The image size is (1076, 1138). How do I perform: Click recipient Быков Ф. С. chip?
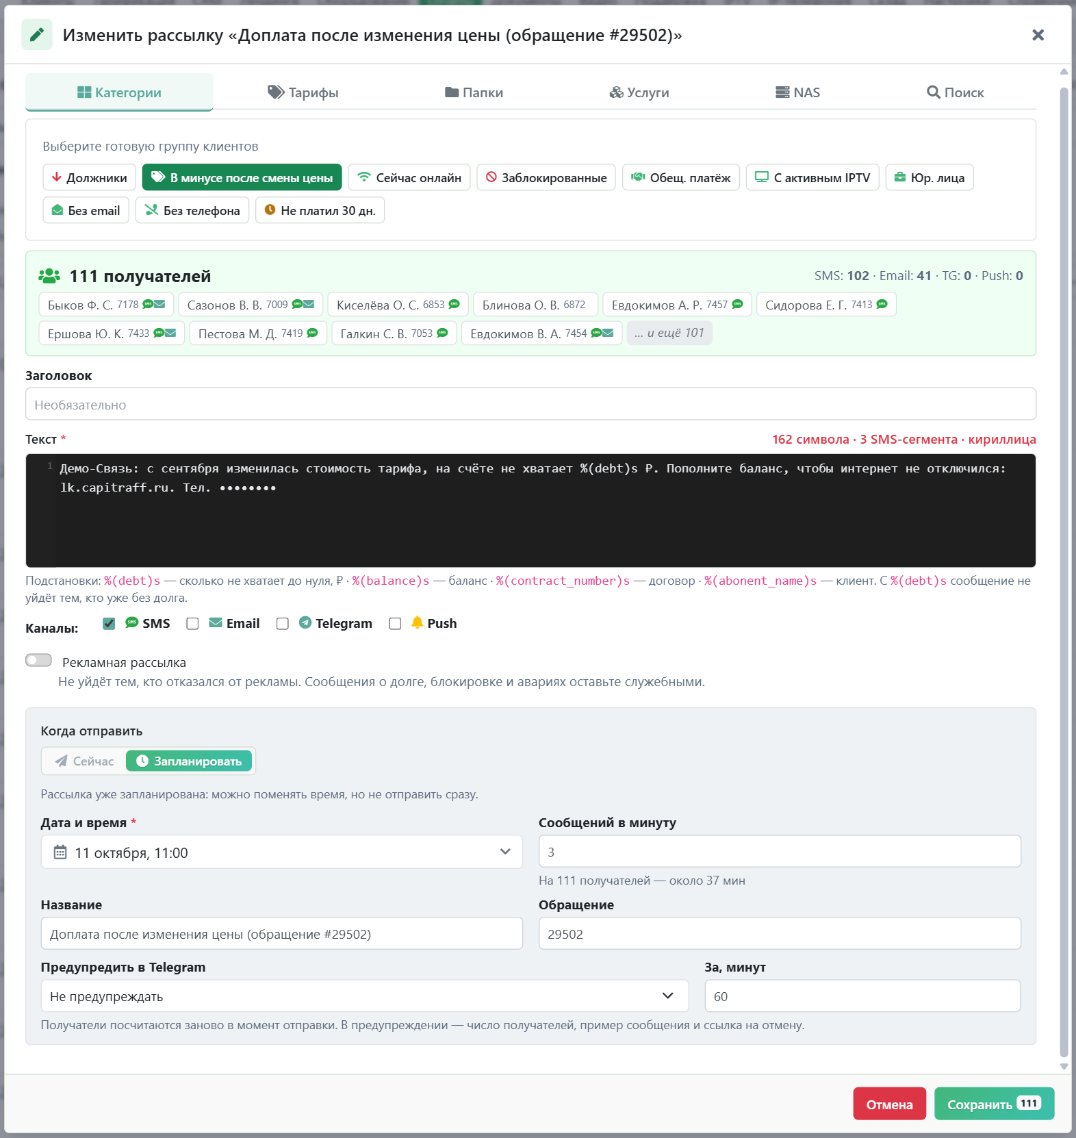pos(106,305)
